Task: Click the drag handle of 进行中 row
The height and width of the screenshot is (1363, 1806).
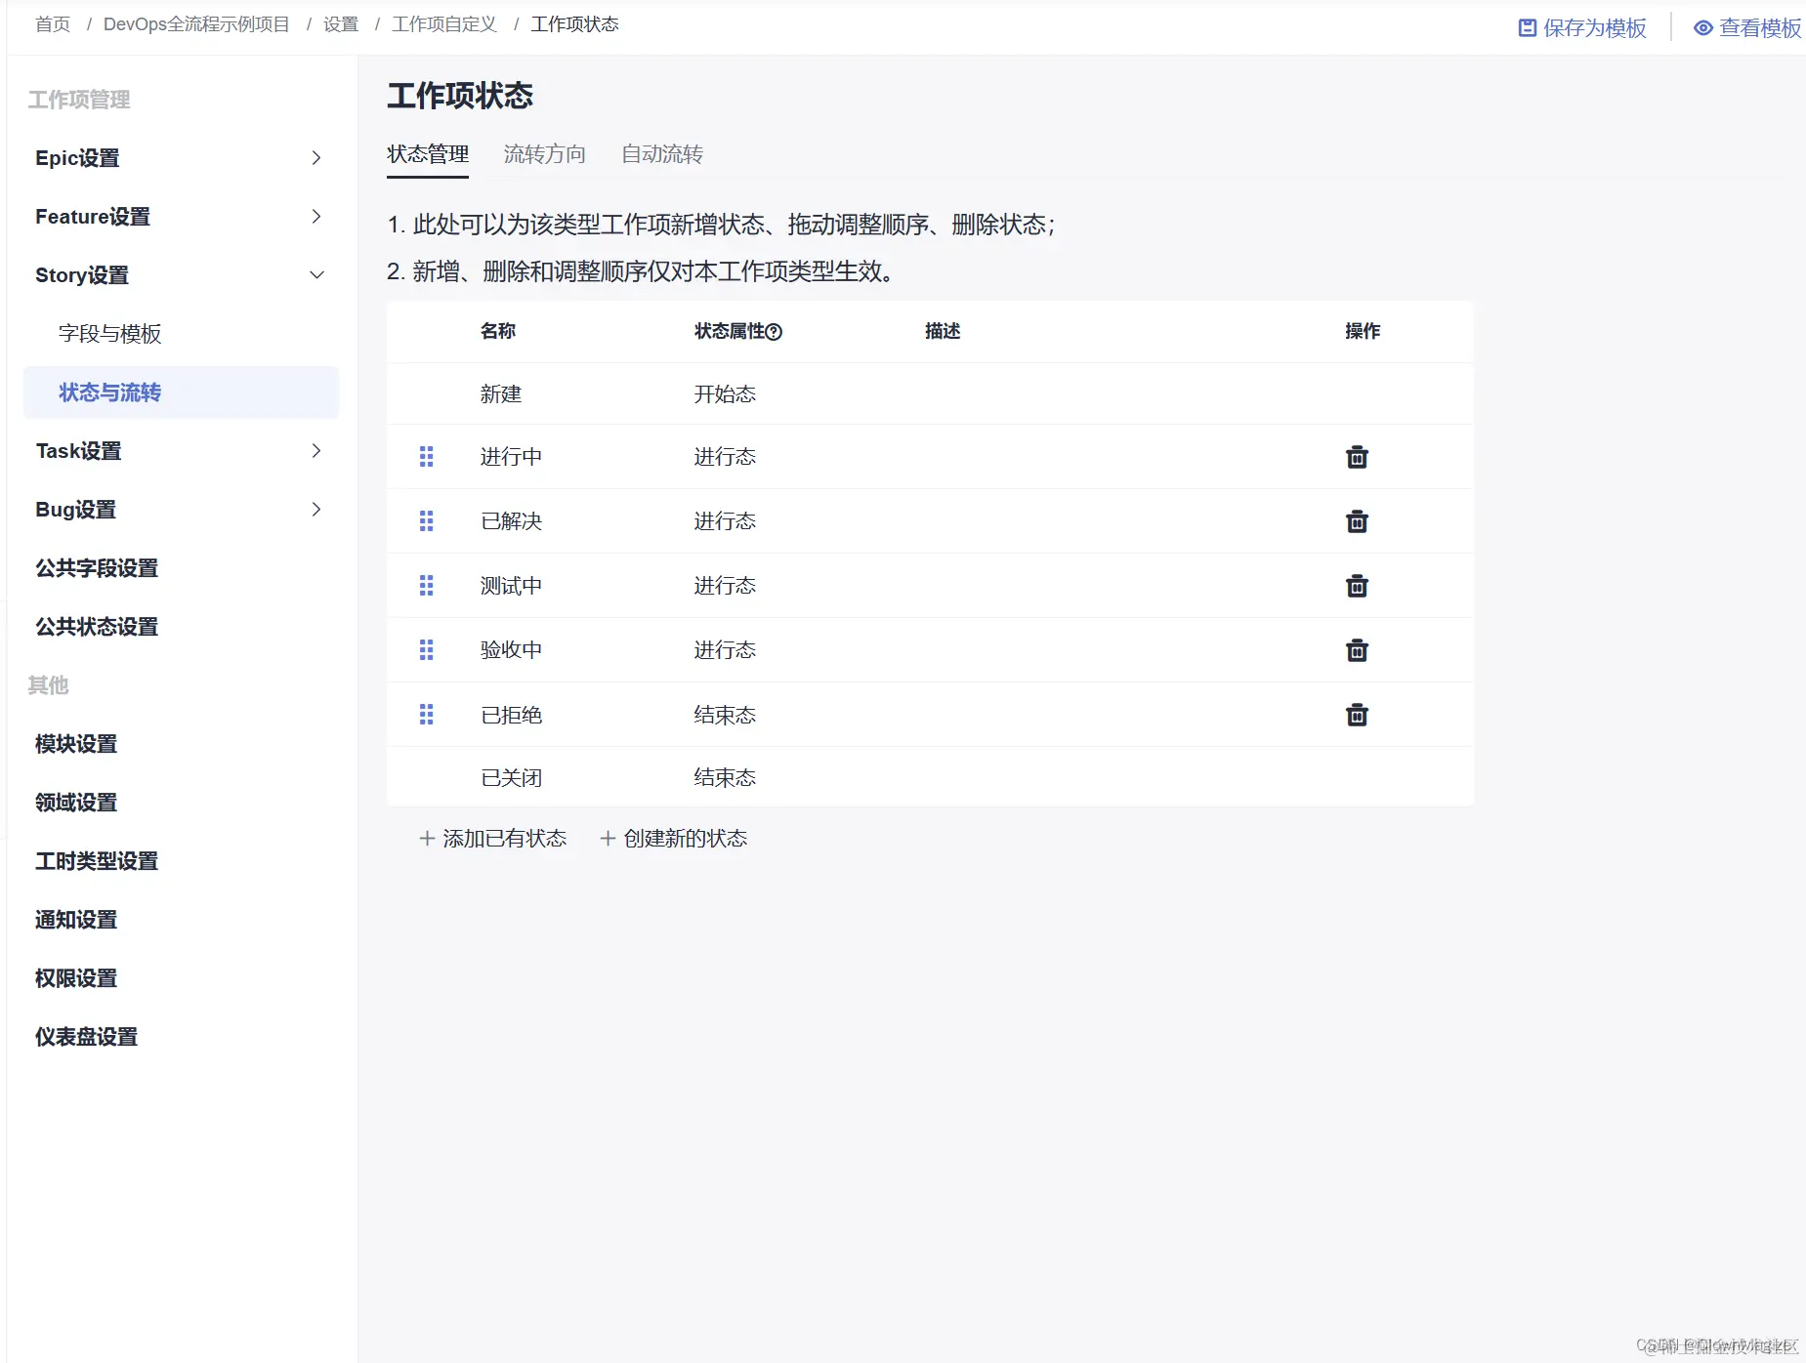Action: pyautogui.click(x=426, y=456)
